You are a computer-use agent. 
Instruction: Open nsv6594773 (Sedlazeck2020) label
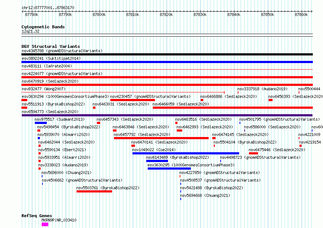50,112
